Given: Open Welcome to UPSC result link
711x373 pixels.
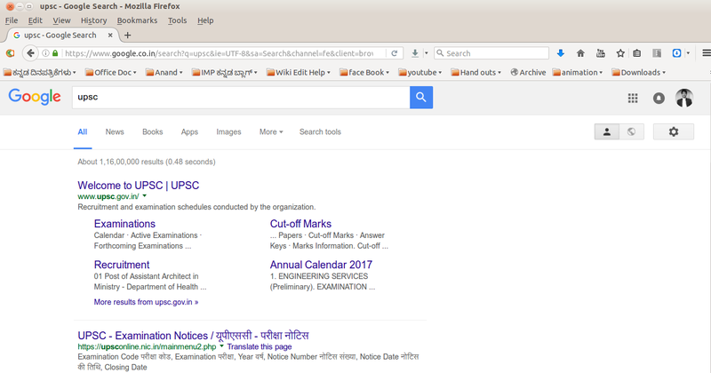Looking at the screenshot, I should pyautogui.click(x=139, y=186).
